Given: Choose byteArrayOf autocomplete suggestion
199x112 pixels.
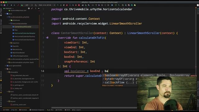Looking at the screenshot, I should (x=119, y=79).
